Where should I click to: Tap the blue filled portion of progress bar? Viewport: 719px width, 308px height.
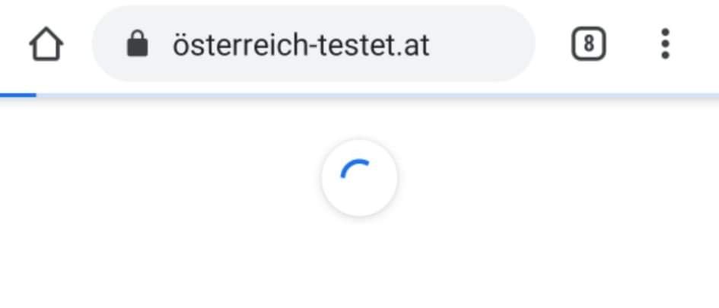pos(18,95)
